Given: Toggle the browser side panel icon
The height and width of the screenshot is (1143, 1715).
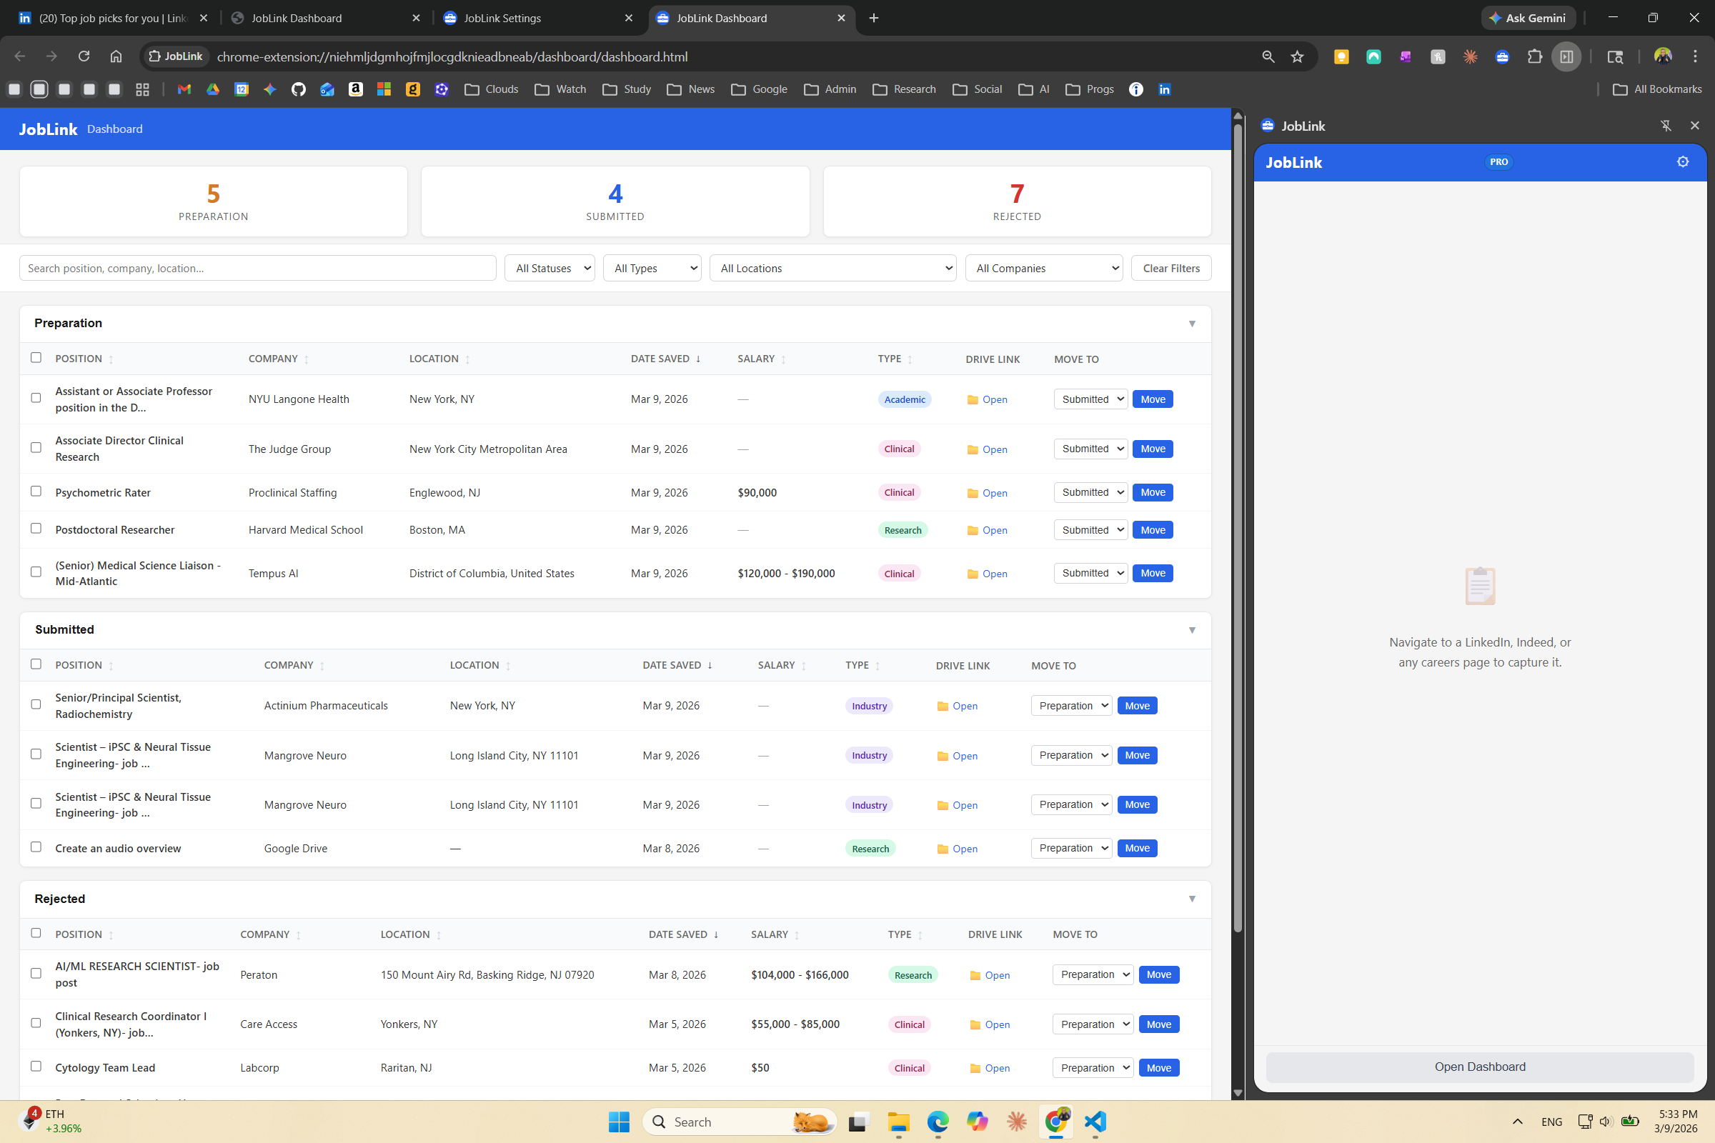Looking at the screenshot, I should point(1566,57).
